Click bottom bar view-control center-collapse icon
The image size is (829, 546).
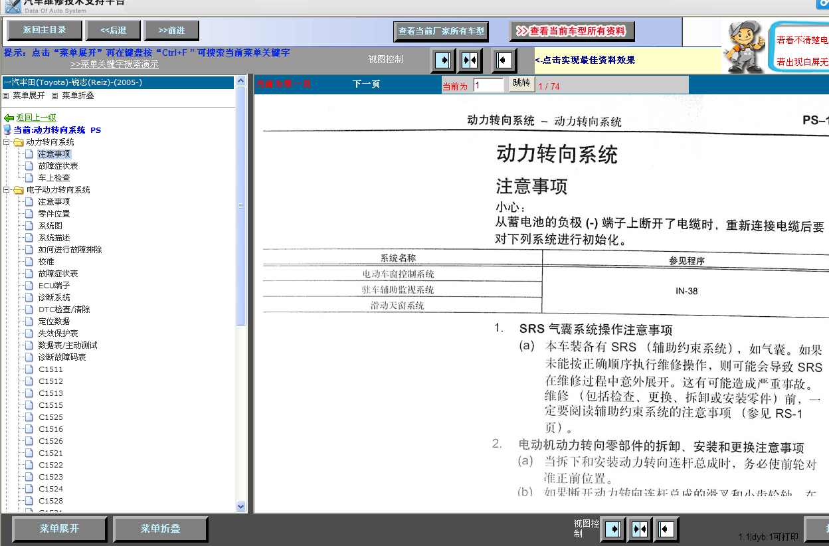coord(640,529)
